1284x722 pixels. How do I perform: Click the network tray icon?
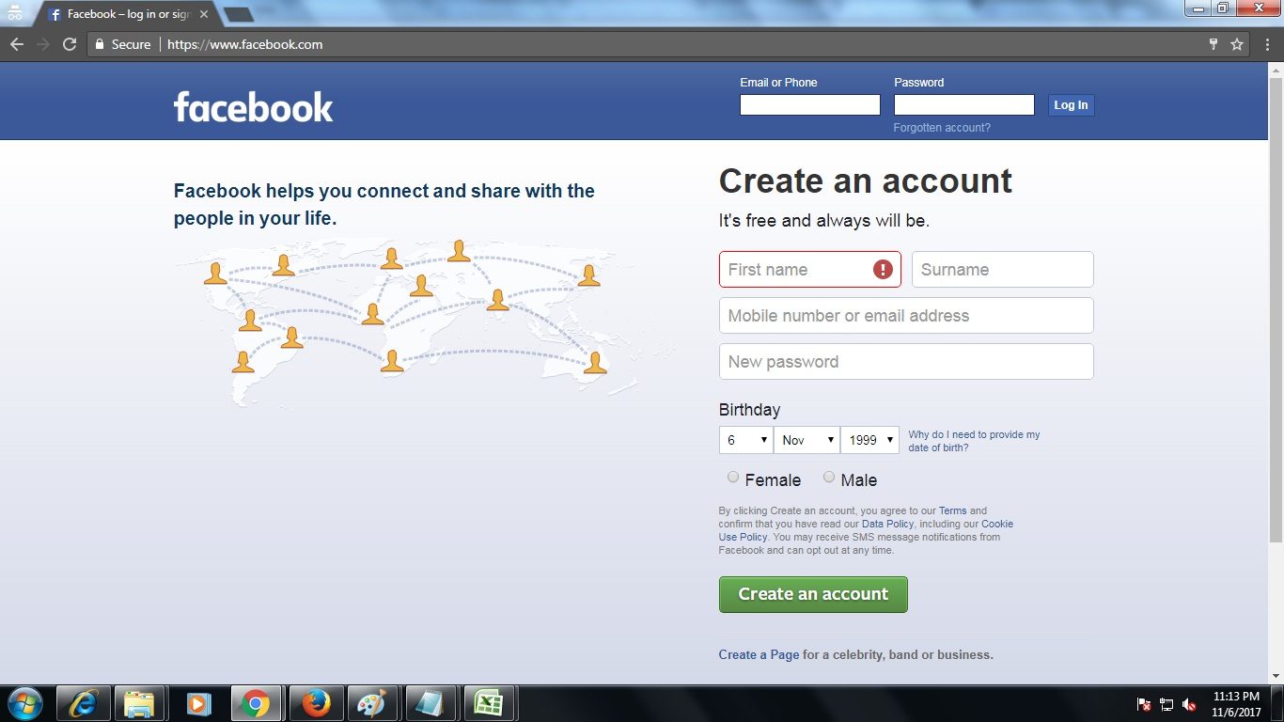[x=1167, y=704]
